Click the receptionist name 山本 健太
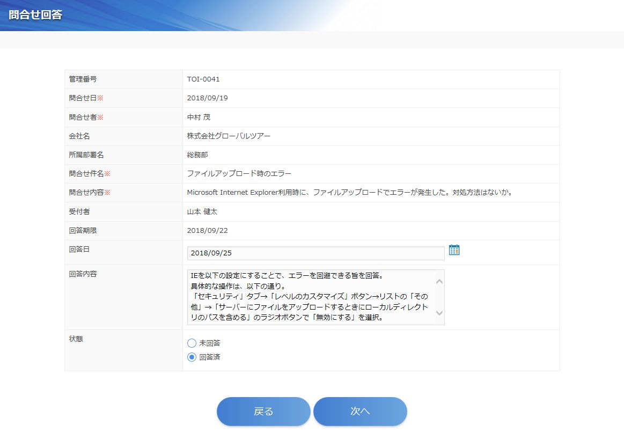Viewport: 624px width, 440px height. click(202, 212)
